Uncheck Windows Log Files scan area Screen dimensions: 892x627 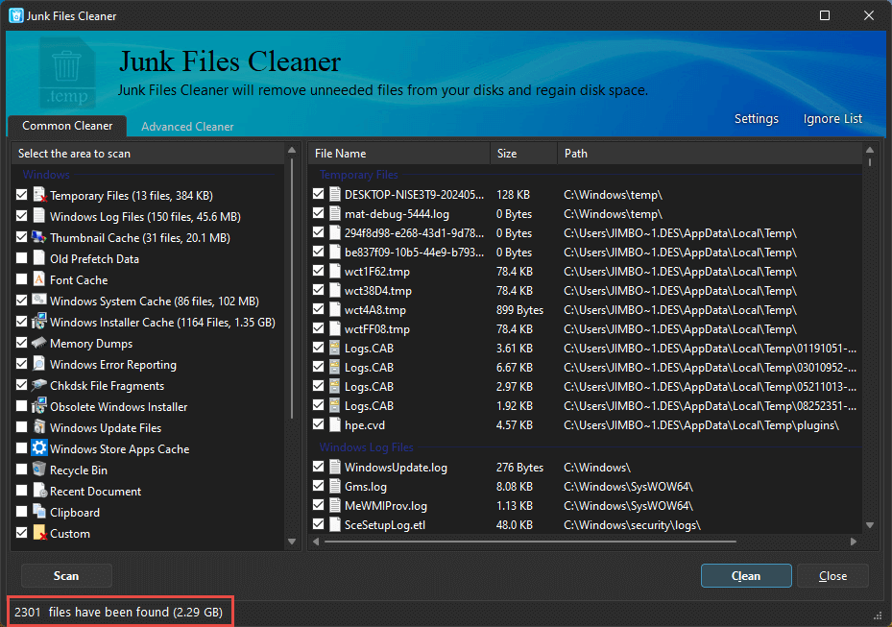click(22, 216)
